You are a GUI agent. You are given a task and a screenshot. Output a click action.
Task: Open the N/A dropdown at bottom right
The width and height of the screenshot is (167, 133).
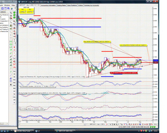(x=156, y=124)
